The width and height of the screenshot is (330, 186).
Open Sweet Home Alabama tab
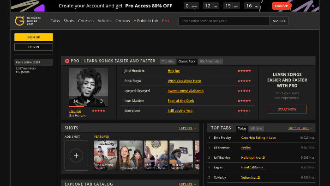(x=186, y=91)
